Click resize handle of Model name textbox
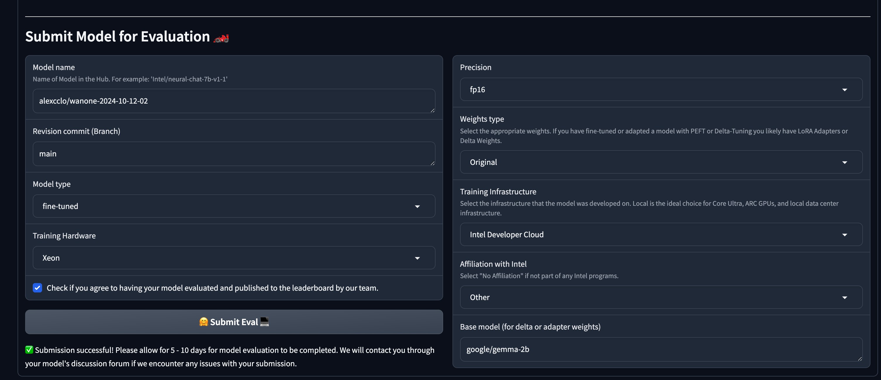This screenshot has height=380, width=881. [x=432, y=110]
